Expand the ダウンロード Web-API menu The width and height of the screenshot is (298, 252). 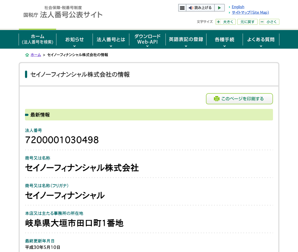[x=147, y=39]
